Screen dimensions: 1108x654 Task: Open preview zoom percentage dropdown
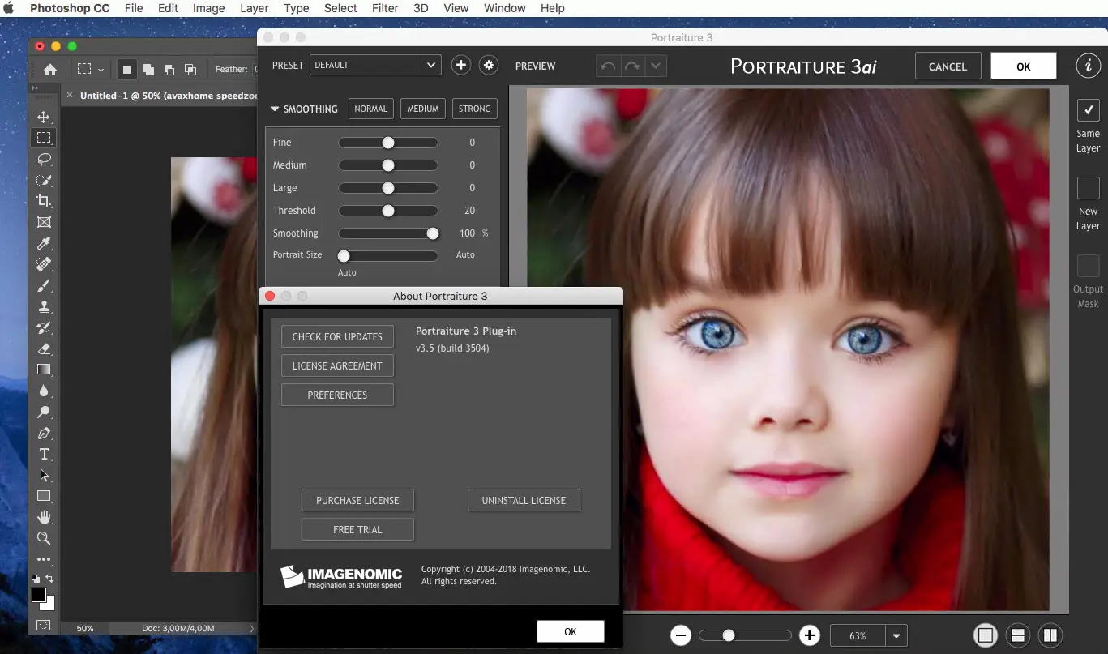(896, 636)
